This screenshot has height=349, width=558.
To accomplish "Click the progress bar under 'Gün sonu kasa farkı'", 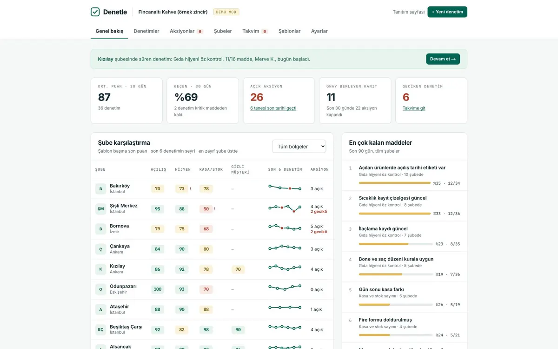I will [x=396, y=305].
